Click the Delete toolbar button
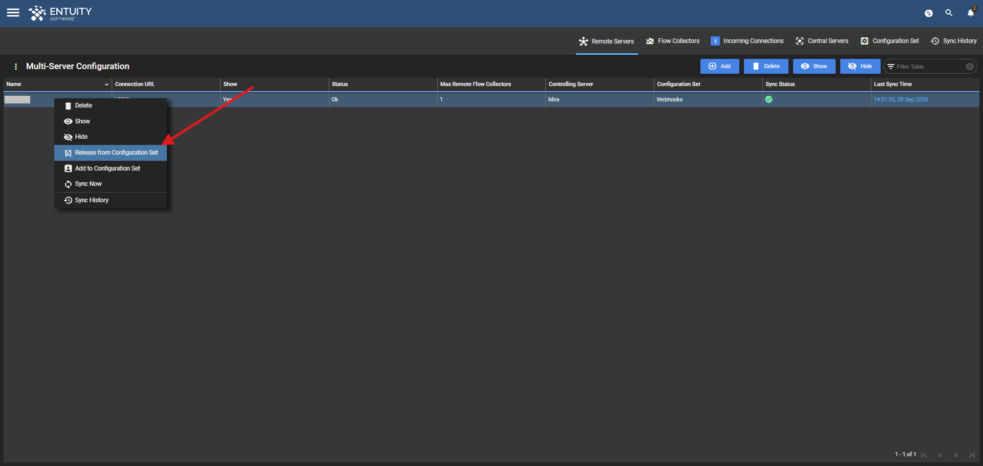983x466 pixels. pyautogui.click(x=766, y=67)
